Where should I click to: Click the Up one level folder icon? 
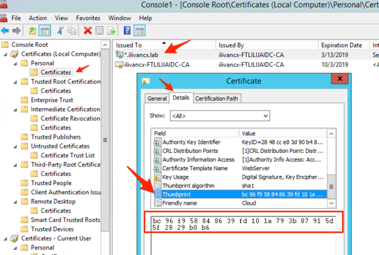[x=32, y=31]
